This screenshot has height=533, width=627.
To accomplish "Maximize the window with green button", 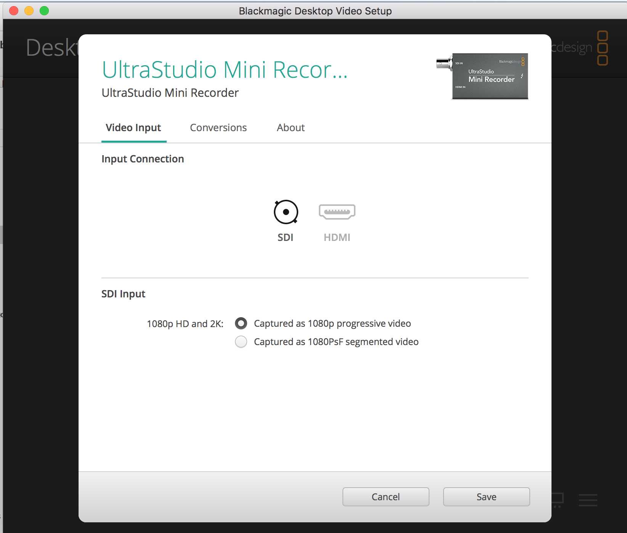I will [44, 11].
